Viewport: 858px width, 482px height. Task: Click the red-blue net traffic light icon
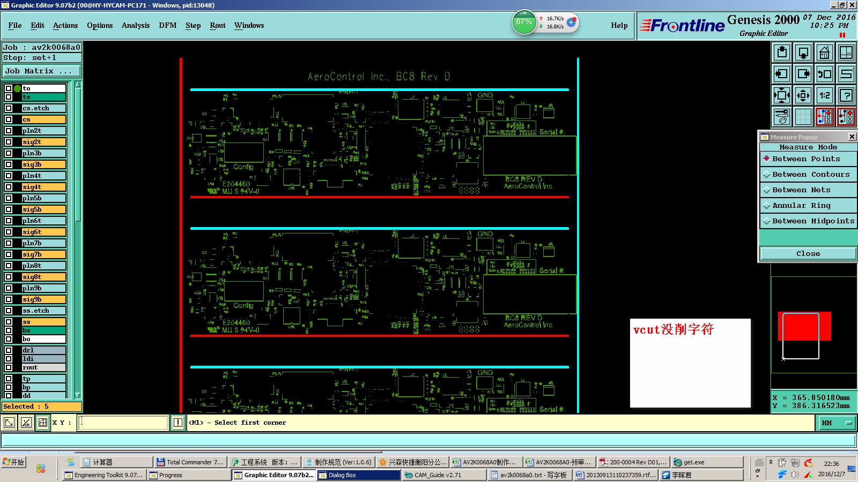(825, 117)
